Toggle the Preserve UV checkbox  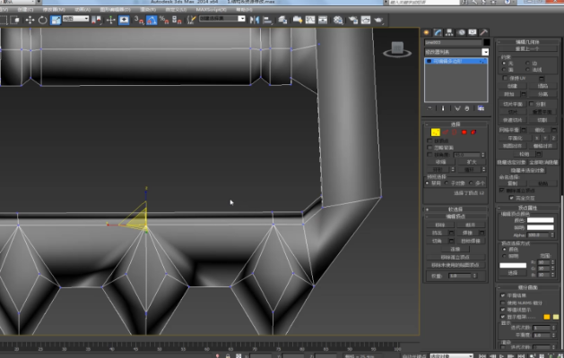tap(505, 78)
